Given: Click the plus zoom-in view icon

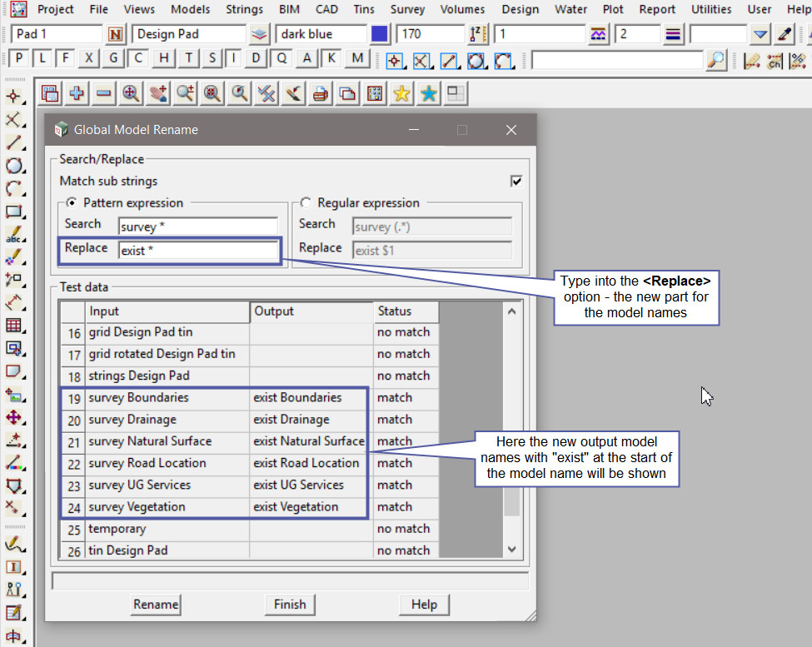Looking at the screenshot, I should [77, 94].
